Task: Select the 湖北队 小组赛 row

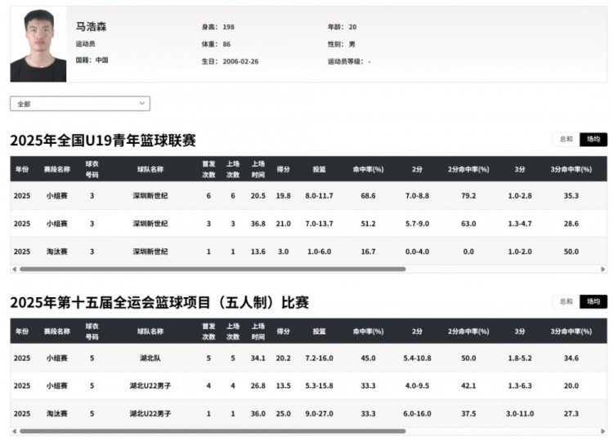Action: [x=308, y=358]
